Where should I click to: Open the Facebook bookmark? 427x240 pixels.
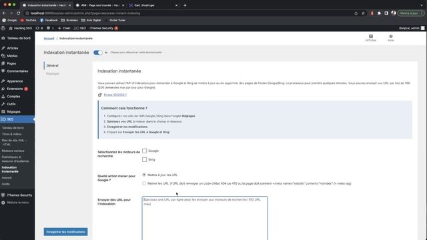[x=49, y=20]
